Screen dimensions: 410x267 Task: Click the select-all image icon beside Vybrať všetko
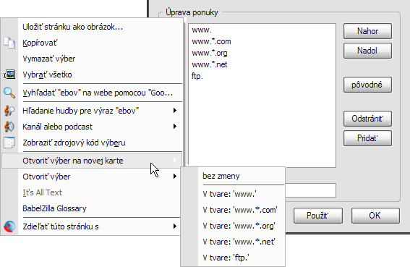(x=9, y=75)
